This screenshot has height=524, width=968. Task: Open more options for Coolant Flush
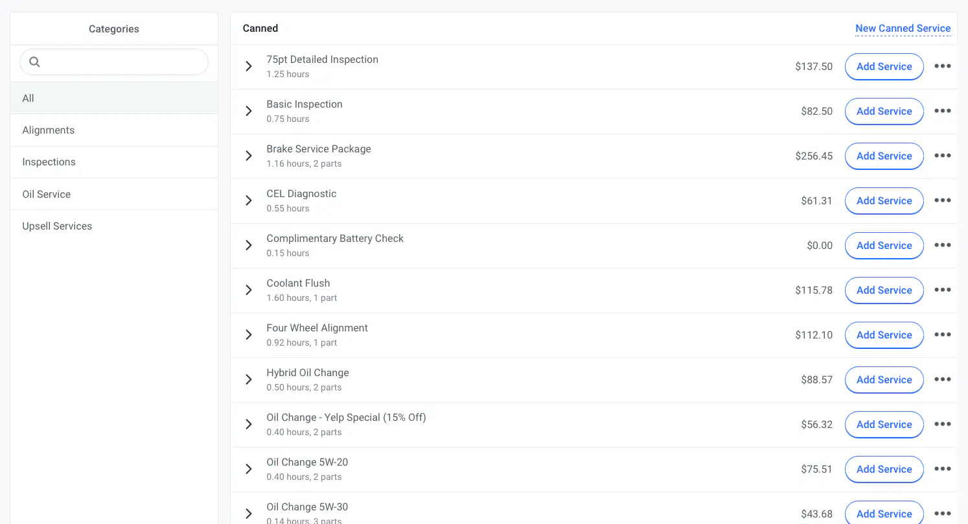click(x=942, y=290)
